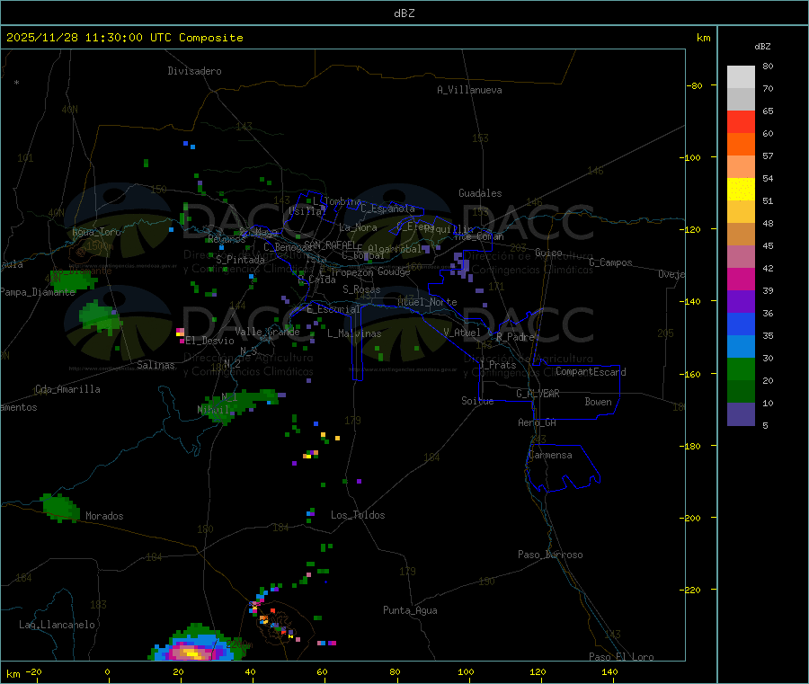The width and height of the screenshot is (809, 684).
Task: Click the Punta_Agua map label
Action: pyautogui.click(x=410, y=610)
